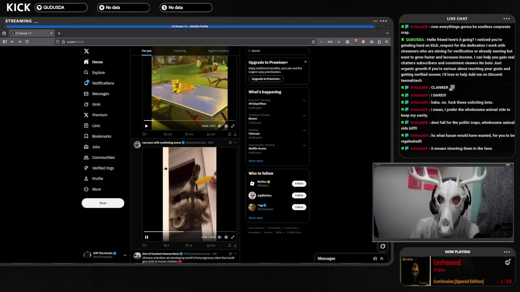Expand the More menu in sidebar
The image size is (520, 292).
pyautogui.click(x=92, y=189)
